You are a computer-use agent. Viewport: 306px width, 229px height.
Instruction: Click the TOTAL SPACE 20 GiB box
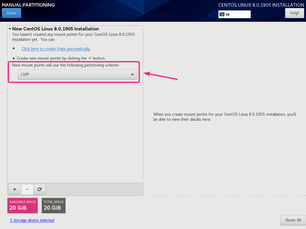[54, 205]
